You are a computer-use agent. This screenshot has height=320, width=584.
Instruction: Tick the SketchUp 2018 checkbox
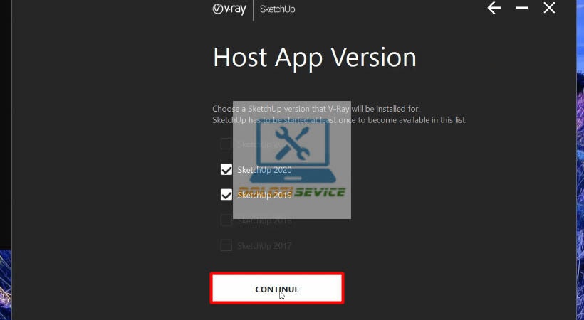(226, 220)
